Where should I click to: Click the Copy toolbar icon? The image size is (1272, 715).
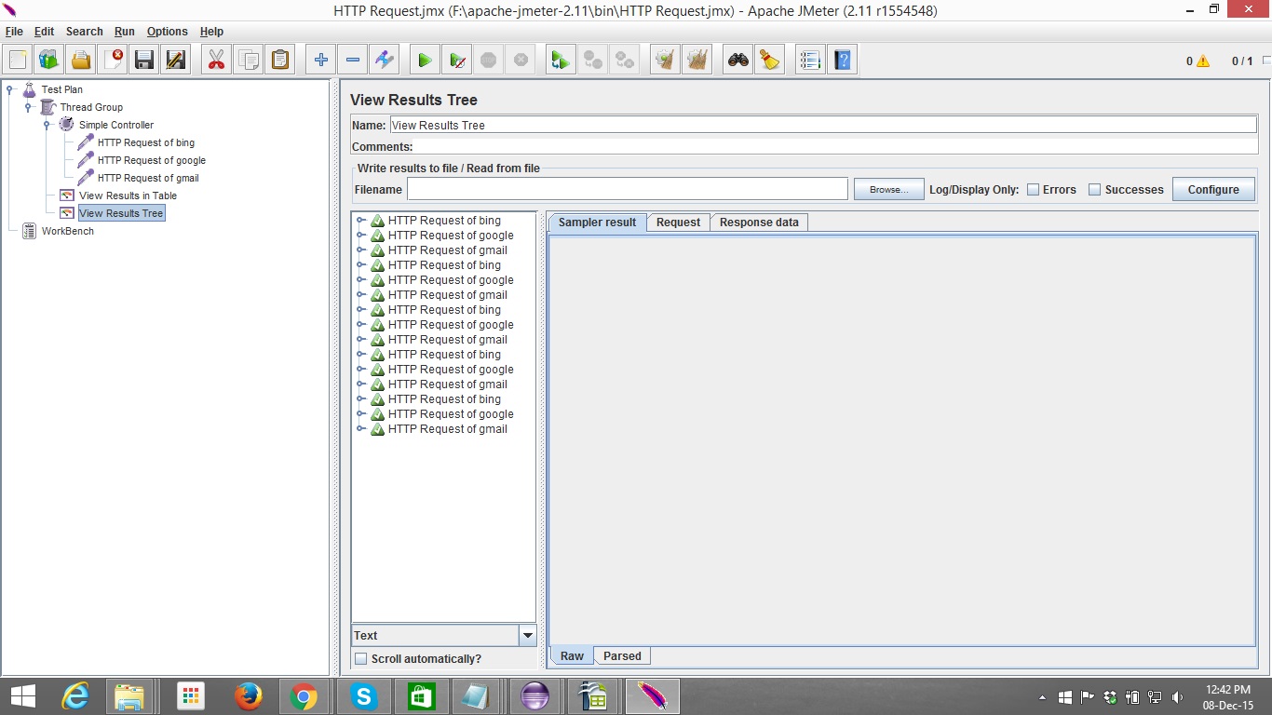tap(249, 61)
